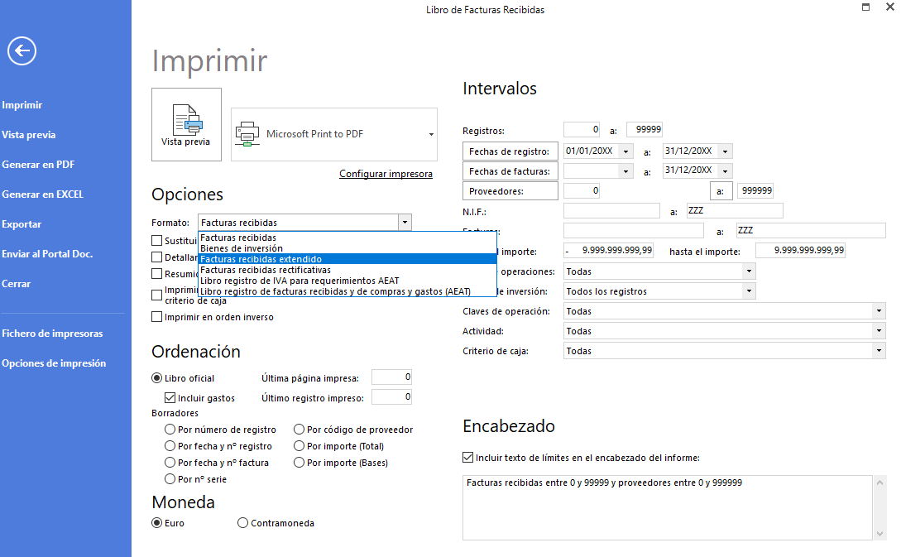Expand the Criterio de caja dropdown

click(x=879, y=351)
